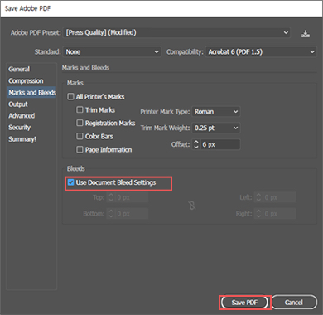This screenshot has width=323, height=315.
Task: Toggle the Color Bars checkbox
Action: (x=80, y=136)
